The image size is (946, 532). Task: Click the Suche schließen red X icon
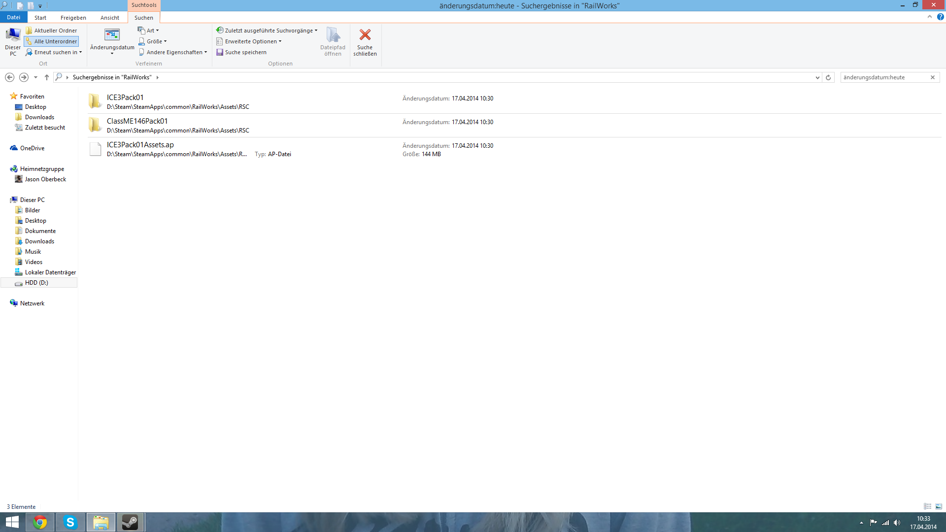pyautogui.click(x=365, y=35)
